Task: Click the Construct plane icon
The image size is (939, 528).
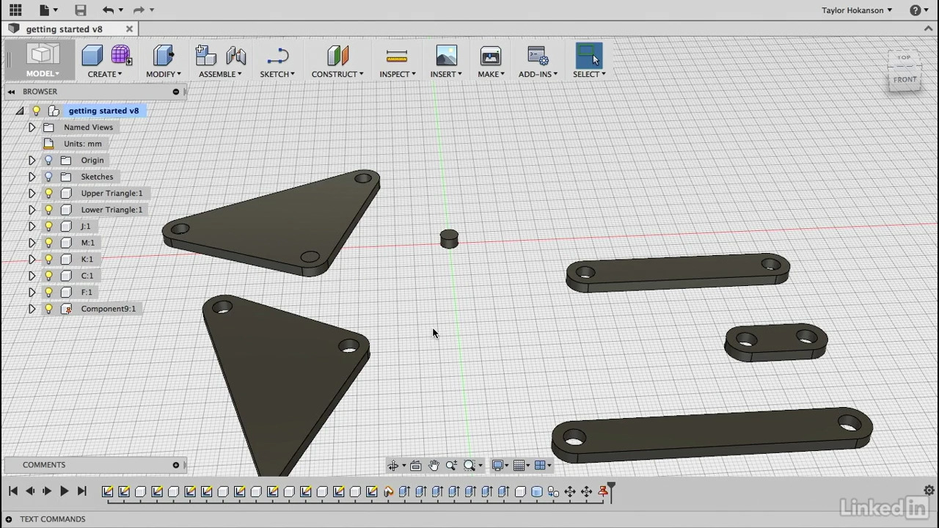Action: (337, 56)
